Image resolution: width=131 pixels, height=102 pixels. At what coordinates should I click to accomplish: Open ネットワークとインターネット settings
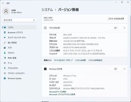point(19,37)
